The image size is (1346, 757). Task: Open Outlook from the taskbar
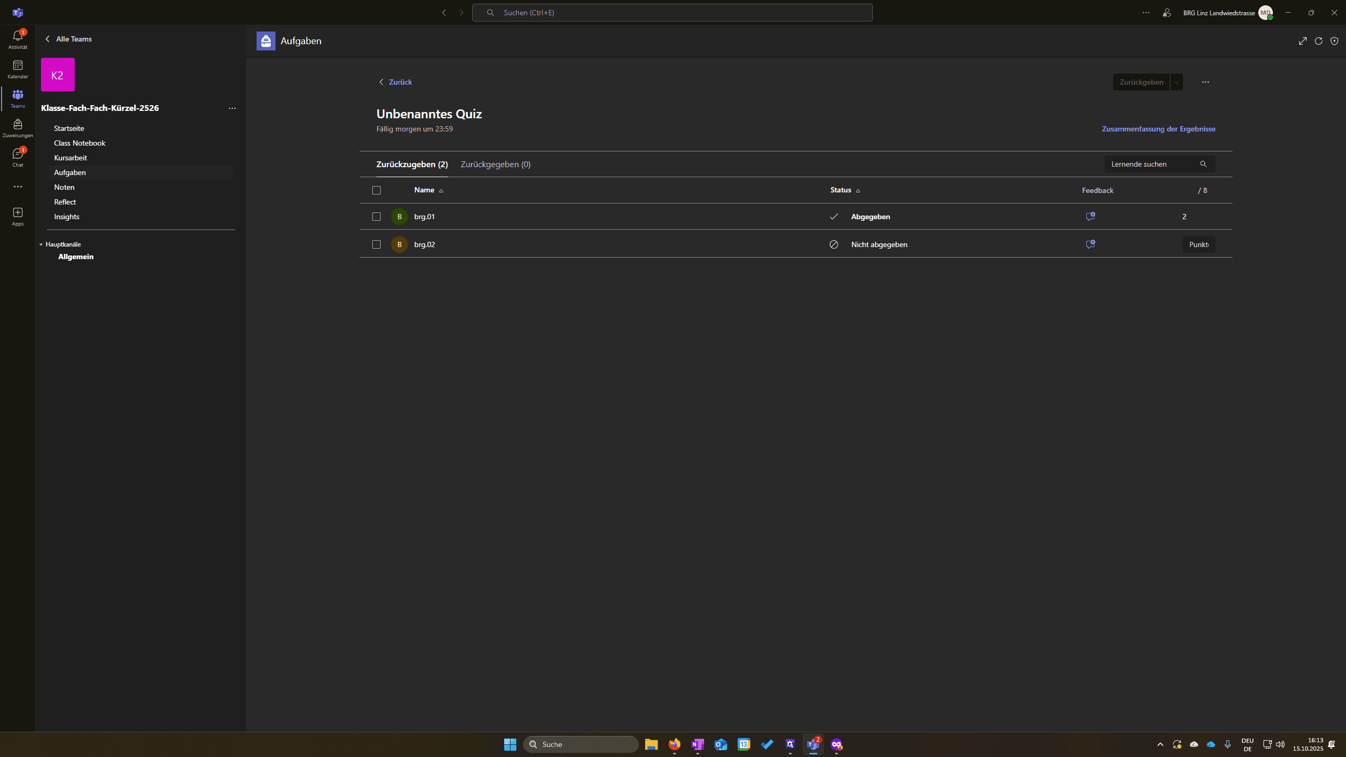(x=721, y=744)
